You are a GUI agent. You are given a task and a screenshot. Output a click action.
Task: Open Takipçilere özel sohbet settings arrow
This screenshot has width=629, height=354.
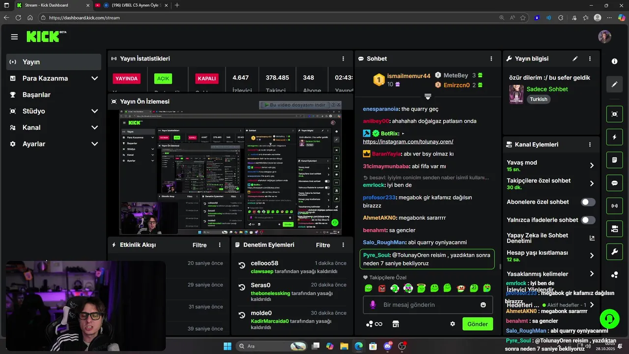[x=592, y=183]
